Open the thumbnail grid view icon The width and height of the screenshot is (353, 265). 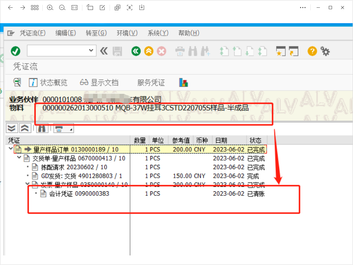point(35,8)
